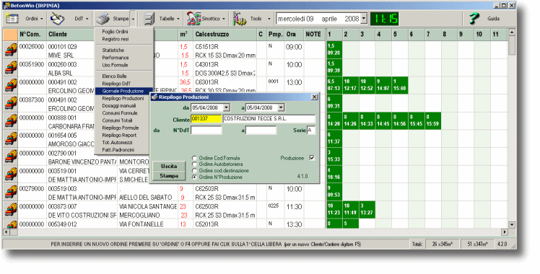This screenshot has width=540, height=274.
Task: Select Ordine Cod.Formula radio option
Action: click(x=195, y=158)
